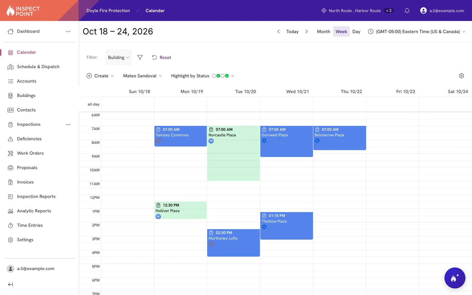
Task: Go to previous week arrow
Action: (x=279, y=31)
